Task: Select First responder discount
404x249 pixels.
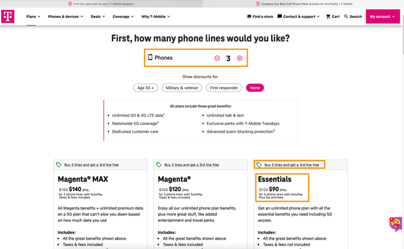Action: point(224,88)
